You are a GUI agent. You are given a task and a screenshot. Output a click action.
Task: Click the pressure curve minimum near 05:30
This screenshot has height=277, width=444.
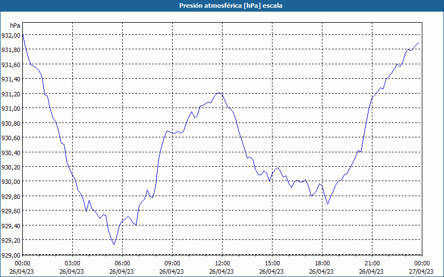click(114, 244)
